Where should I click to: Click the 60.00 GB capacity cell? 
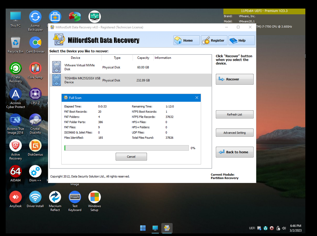[x=143, y=67]
